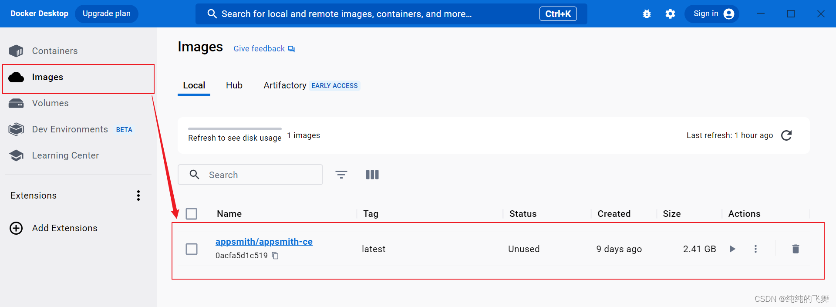
Task: Click the refresh images icon
Action: [786, 135]
